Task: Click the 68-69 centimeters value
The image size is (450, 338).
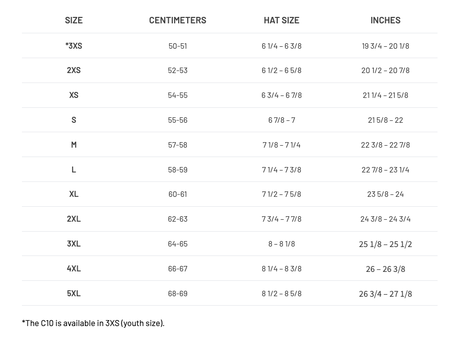Action: 178,293
